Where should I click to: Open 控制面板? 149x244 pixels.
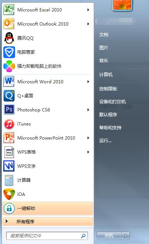coord(108,89)
